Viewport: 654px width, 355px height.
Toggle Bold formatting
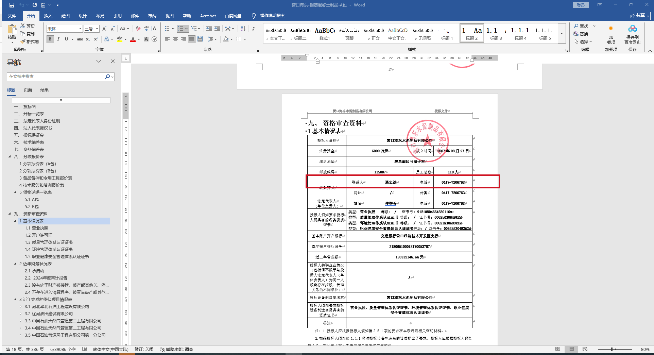tap(50, 39)
